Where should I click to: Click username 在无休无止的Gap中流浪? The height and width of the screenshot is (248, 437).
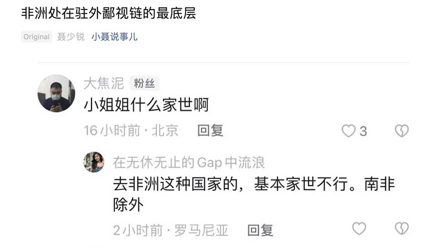(x=188, y=162)
